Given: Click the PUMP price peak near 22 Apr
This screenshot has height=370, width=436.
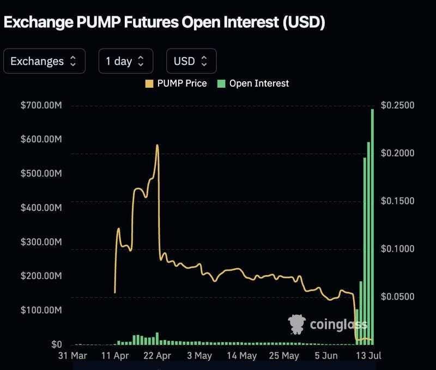Looking at the screenshot, I should (x=158, y=145).
